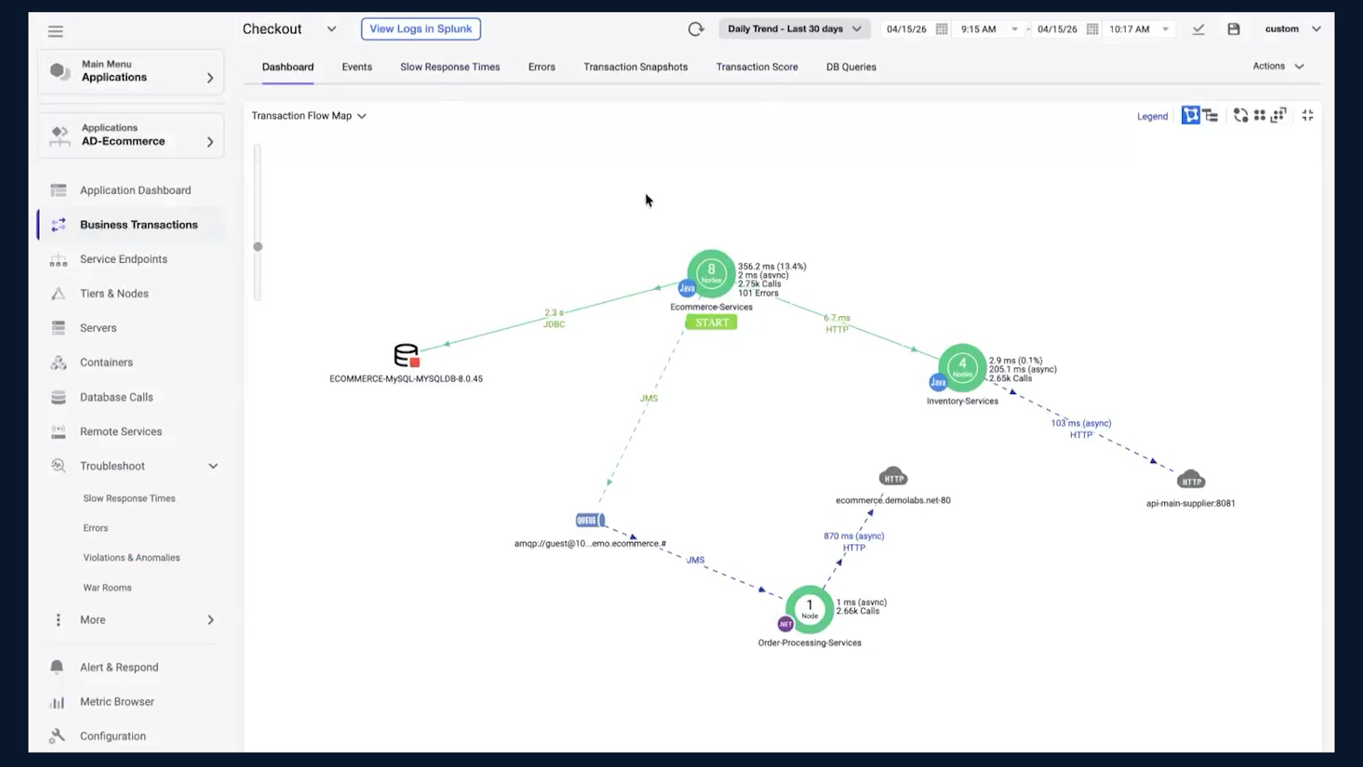Screen dimensions: 1363x767
Task: Open the hamburger menu icon
Action: pos(55,31)
